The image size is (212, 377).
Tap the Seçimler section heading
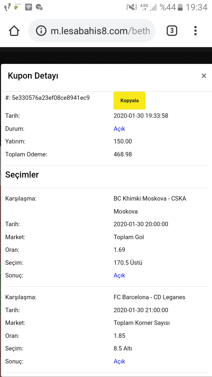pos(22,175)
